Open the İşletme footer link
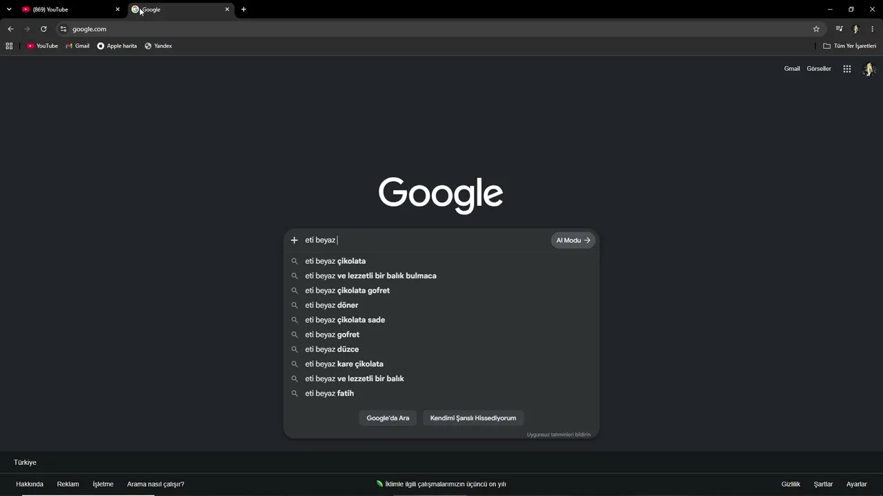Image resolution: width=883 pixels, height=496 pixels. [x=103, y=484]
